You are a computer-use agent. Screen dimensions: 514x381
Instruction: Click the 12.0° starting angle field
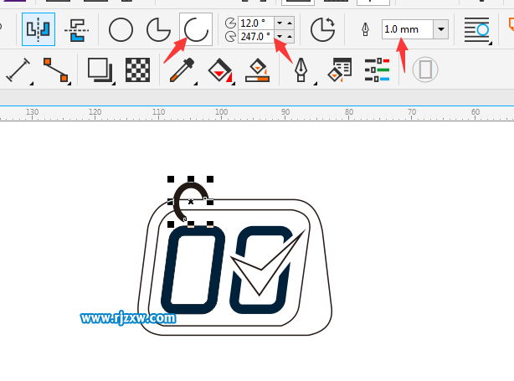point(256,23)
